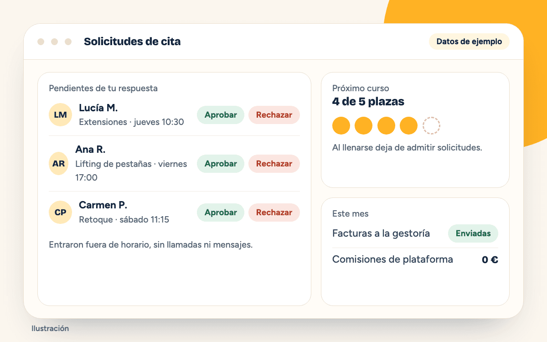Click 'Retoque · sábado 11:15' detail text
Viewport: 547px width, 342px height.
(x=124, y=220)
